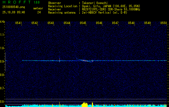Click the 0550 time marker
Viewport: 169px width, 107px height.
[164, 23]
